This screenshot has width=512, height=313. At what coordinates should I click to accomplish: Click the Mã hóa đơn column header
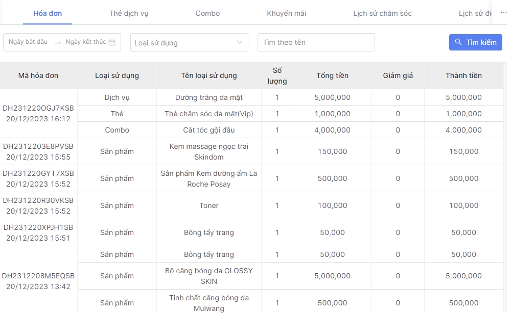pyautogui.click(x=38, y=75)
